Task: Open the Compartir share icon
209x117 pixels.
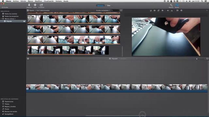Action: pos(41,5)
